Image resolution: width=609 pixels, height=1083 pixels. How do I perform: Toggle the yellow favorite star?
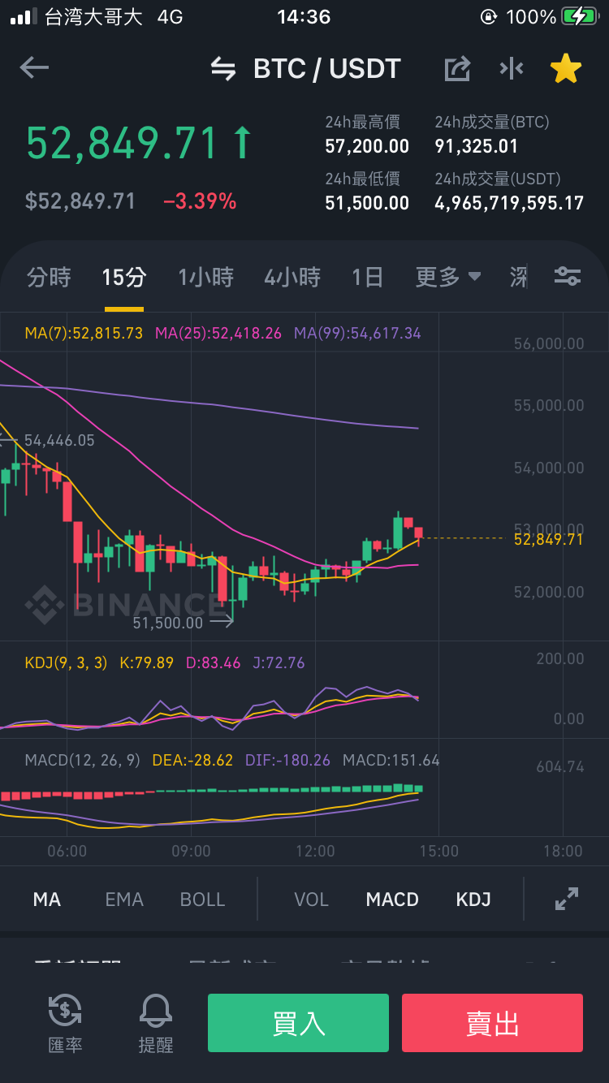click(x=566, y=69)
